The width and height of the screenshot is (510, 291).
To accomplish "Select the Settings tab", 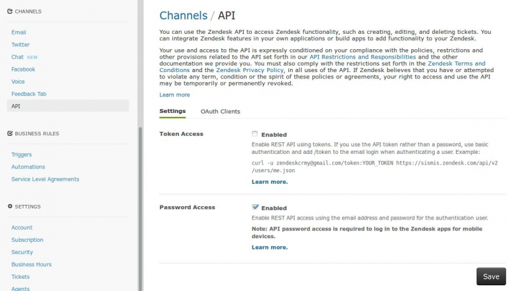I will click(172, 111).
